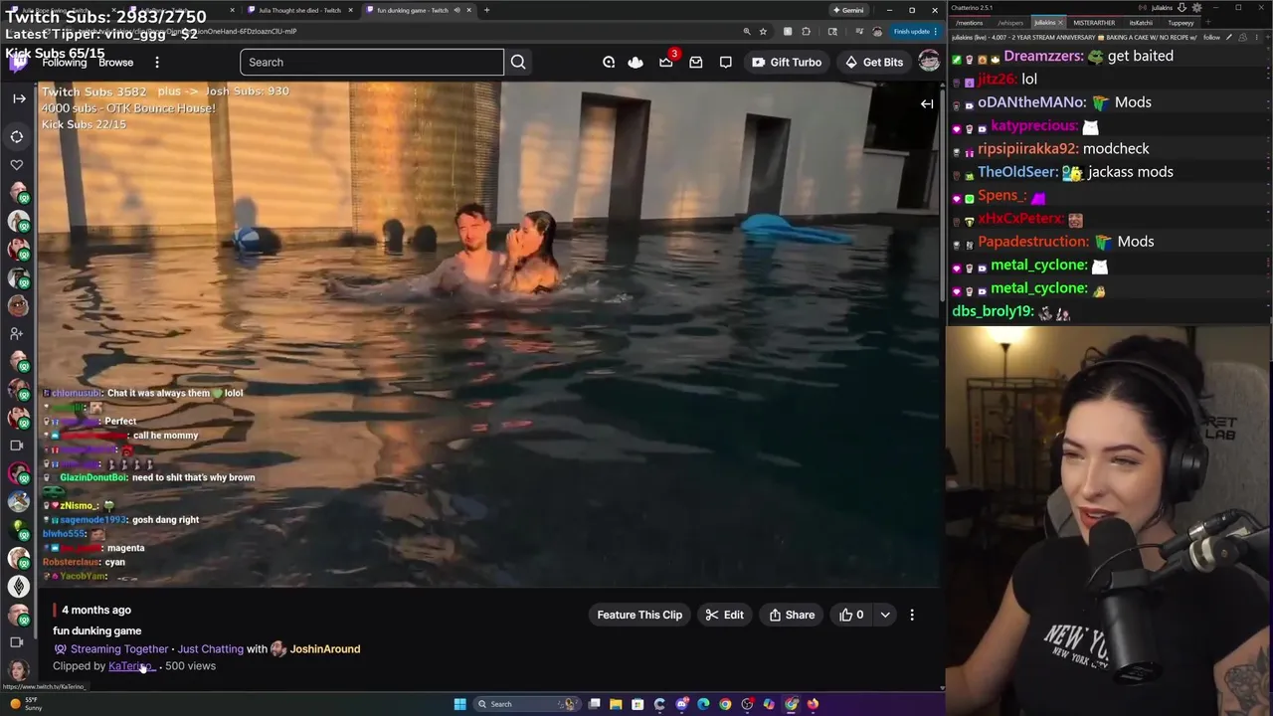Open the Browse page link

tap(115, 63)
